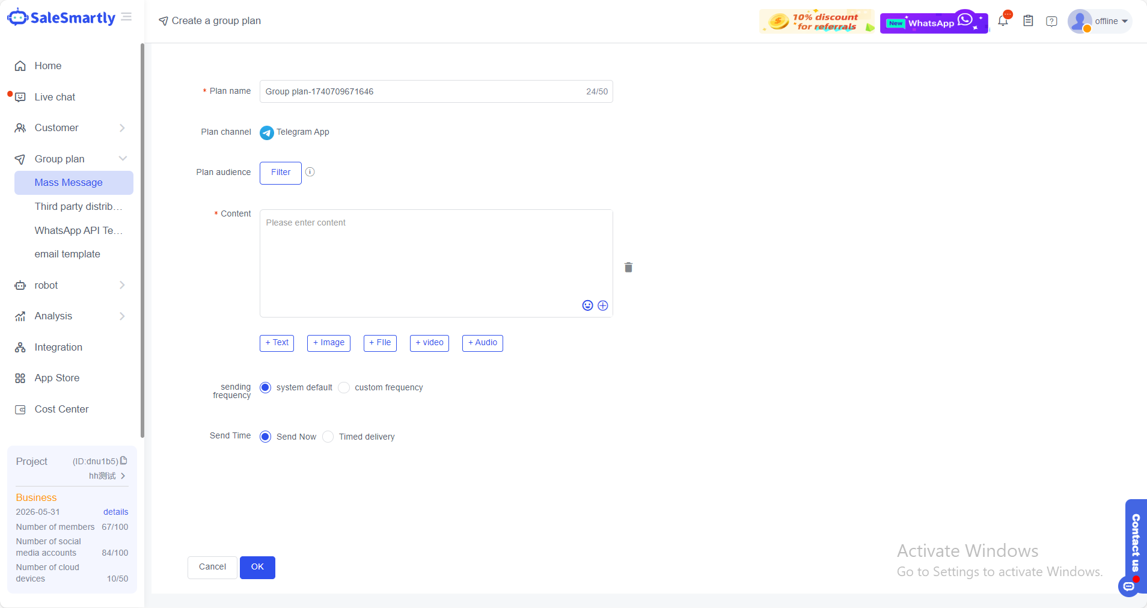
Task: Open the emoji picker in content box
Action: [587, 306]
